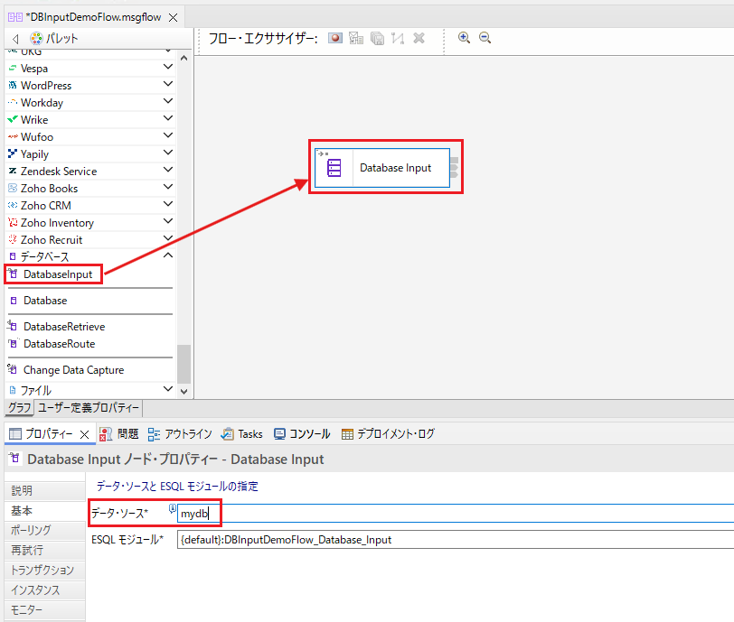Select the DatabaseInput palette node
Viewport: 734px width, 622px height.
(58, 274)
